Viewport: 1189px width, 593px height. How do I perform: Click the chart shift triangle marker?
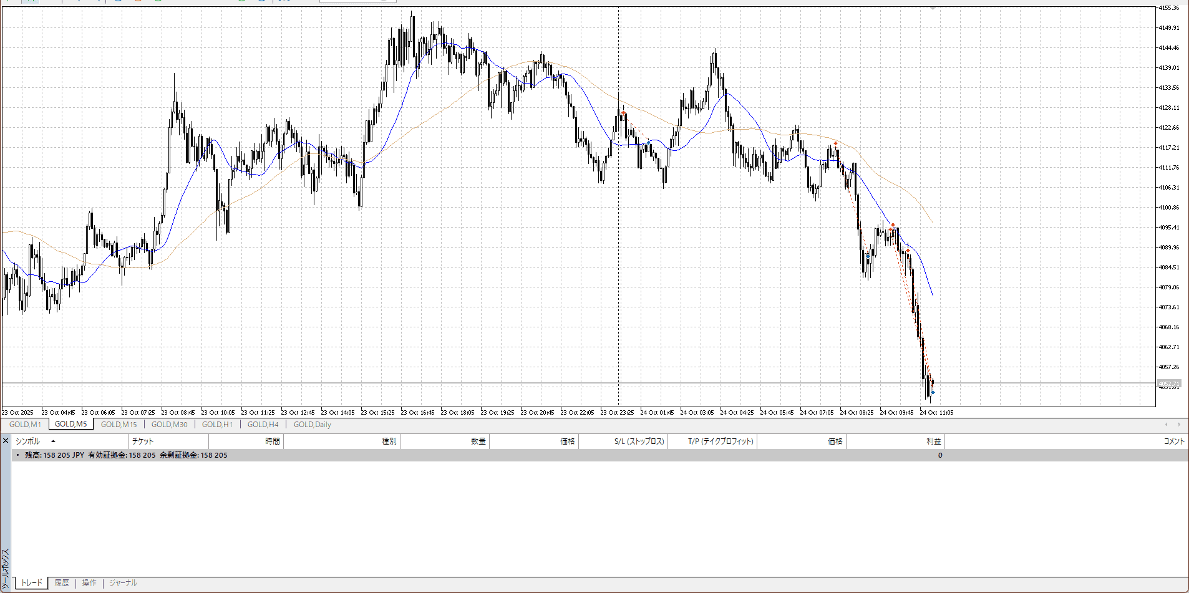point(933,9)
